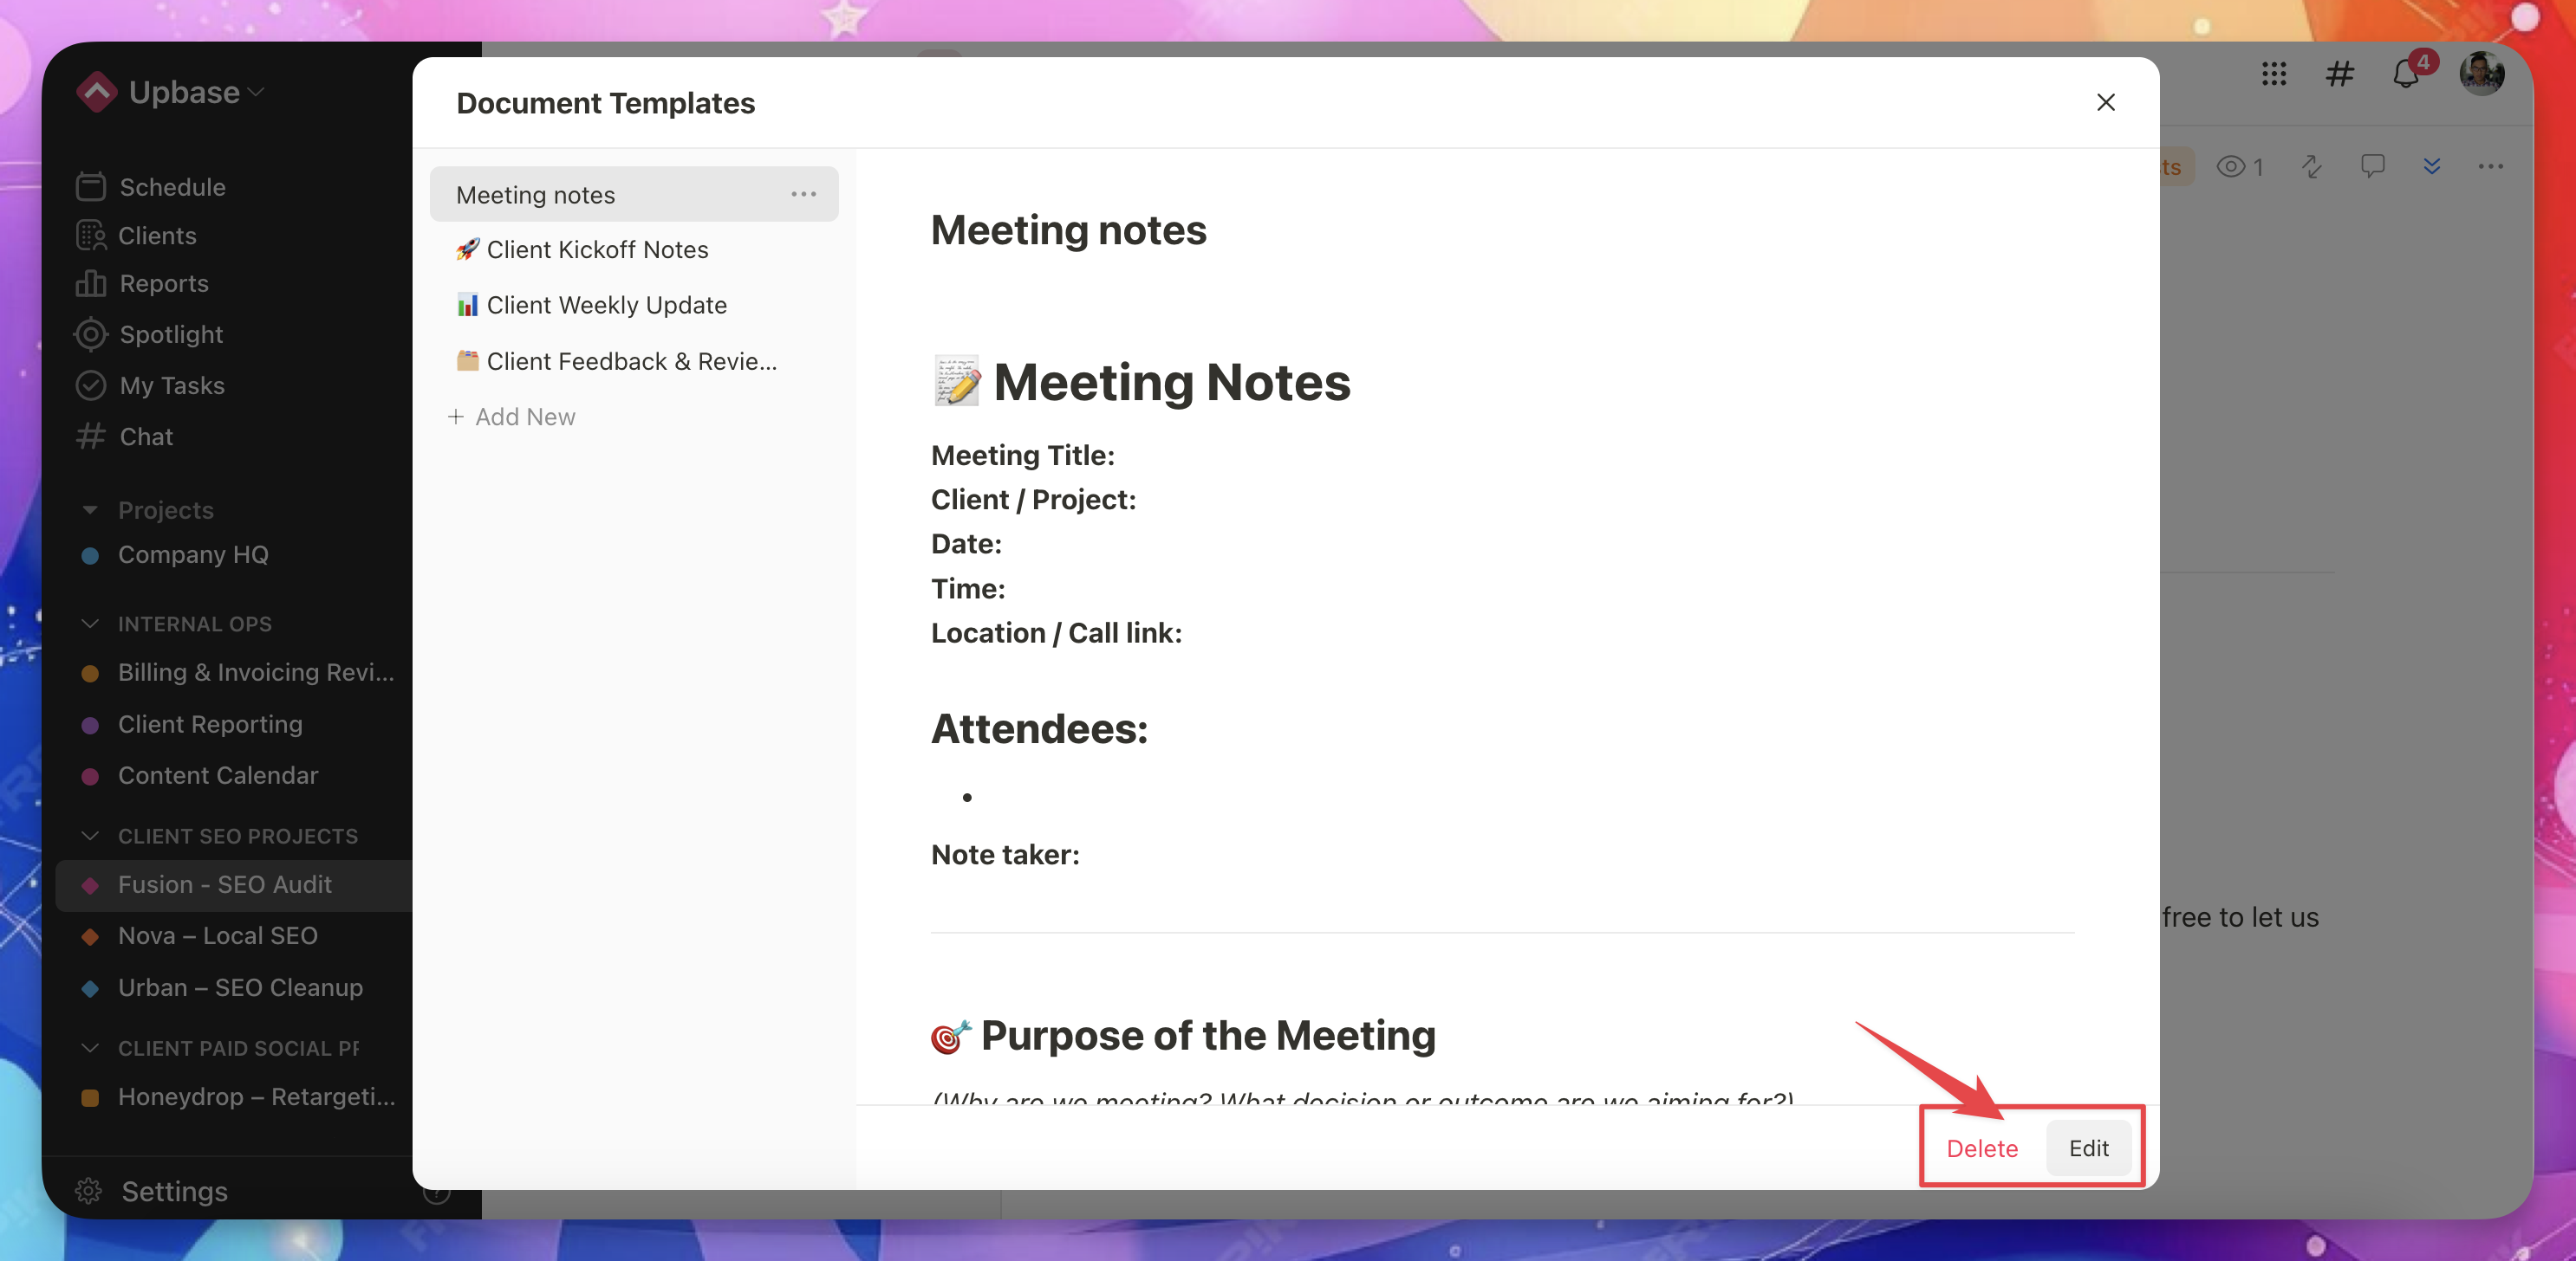
Task: Collapse the CLIENT SEO PROJECTS folder
Action: pos(90,836)
